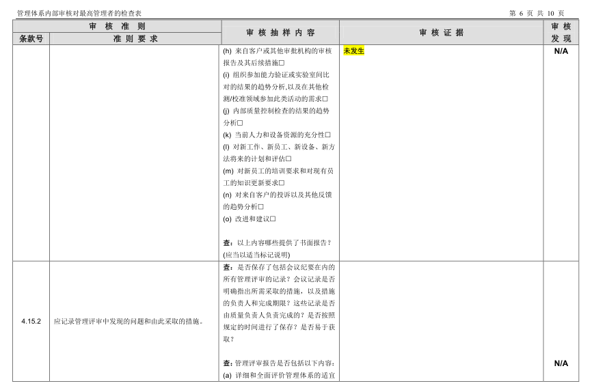
Task: Check the box for (k) 人力和设备资源的充分性
Action: point(327,135)
